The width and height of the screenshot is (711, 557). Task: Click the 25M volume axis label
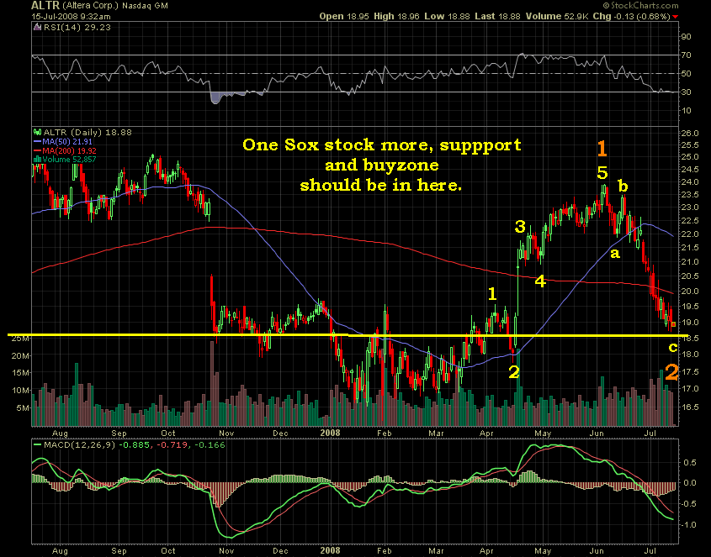(20, 339)
